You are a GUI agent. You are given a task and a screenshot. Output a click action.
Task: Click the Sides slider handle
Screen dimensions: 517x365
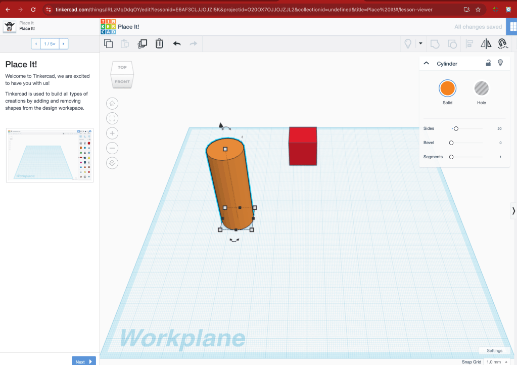point(456,128)
